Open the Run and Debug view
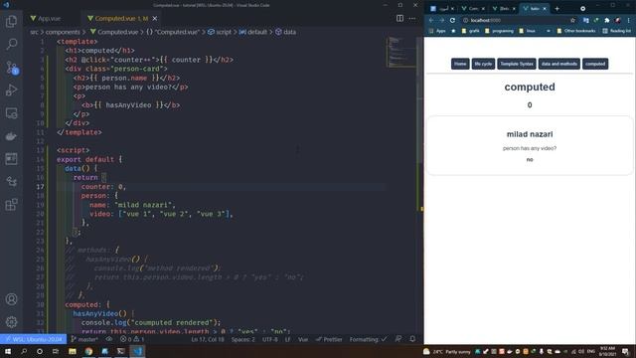 [11, 89]
